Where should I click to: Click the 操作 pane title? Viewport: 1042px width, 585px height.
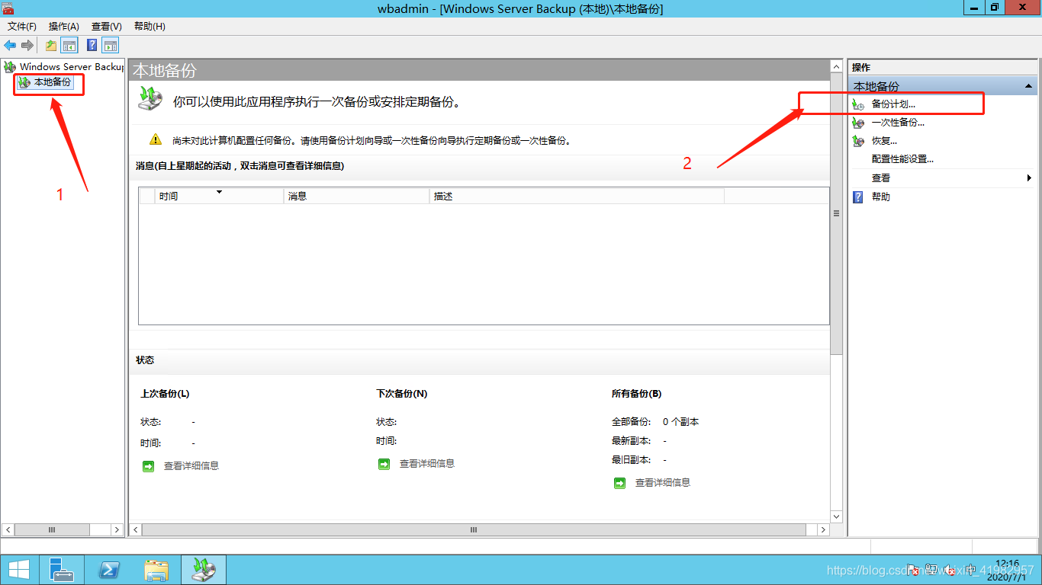tap(861, 68)
